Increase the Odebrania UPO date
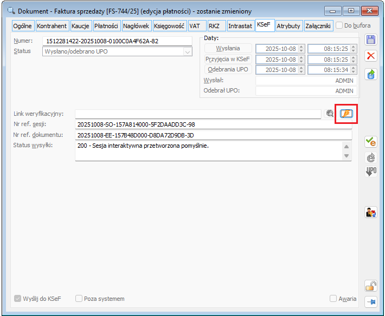This screenshot has height=316, width=385. coord(301,68)
